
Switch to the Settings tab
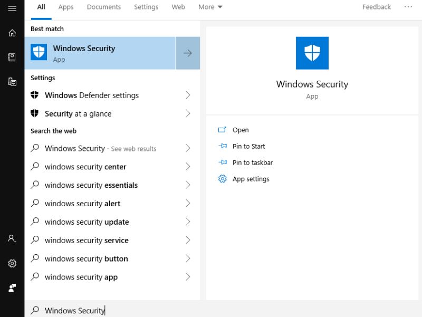pos(146,7)
